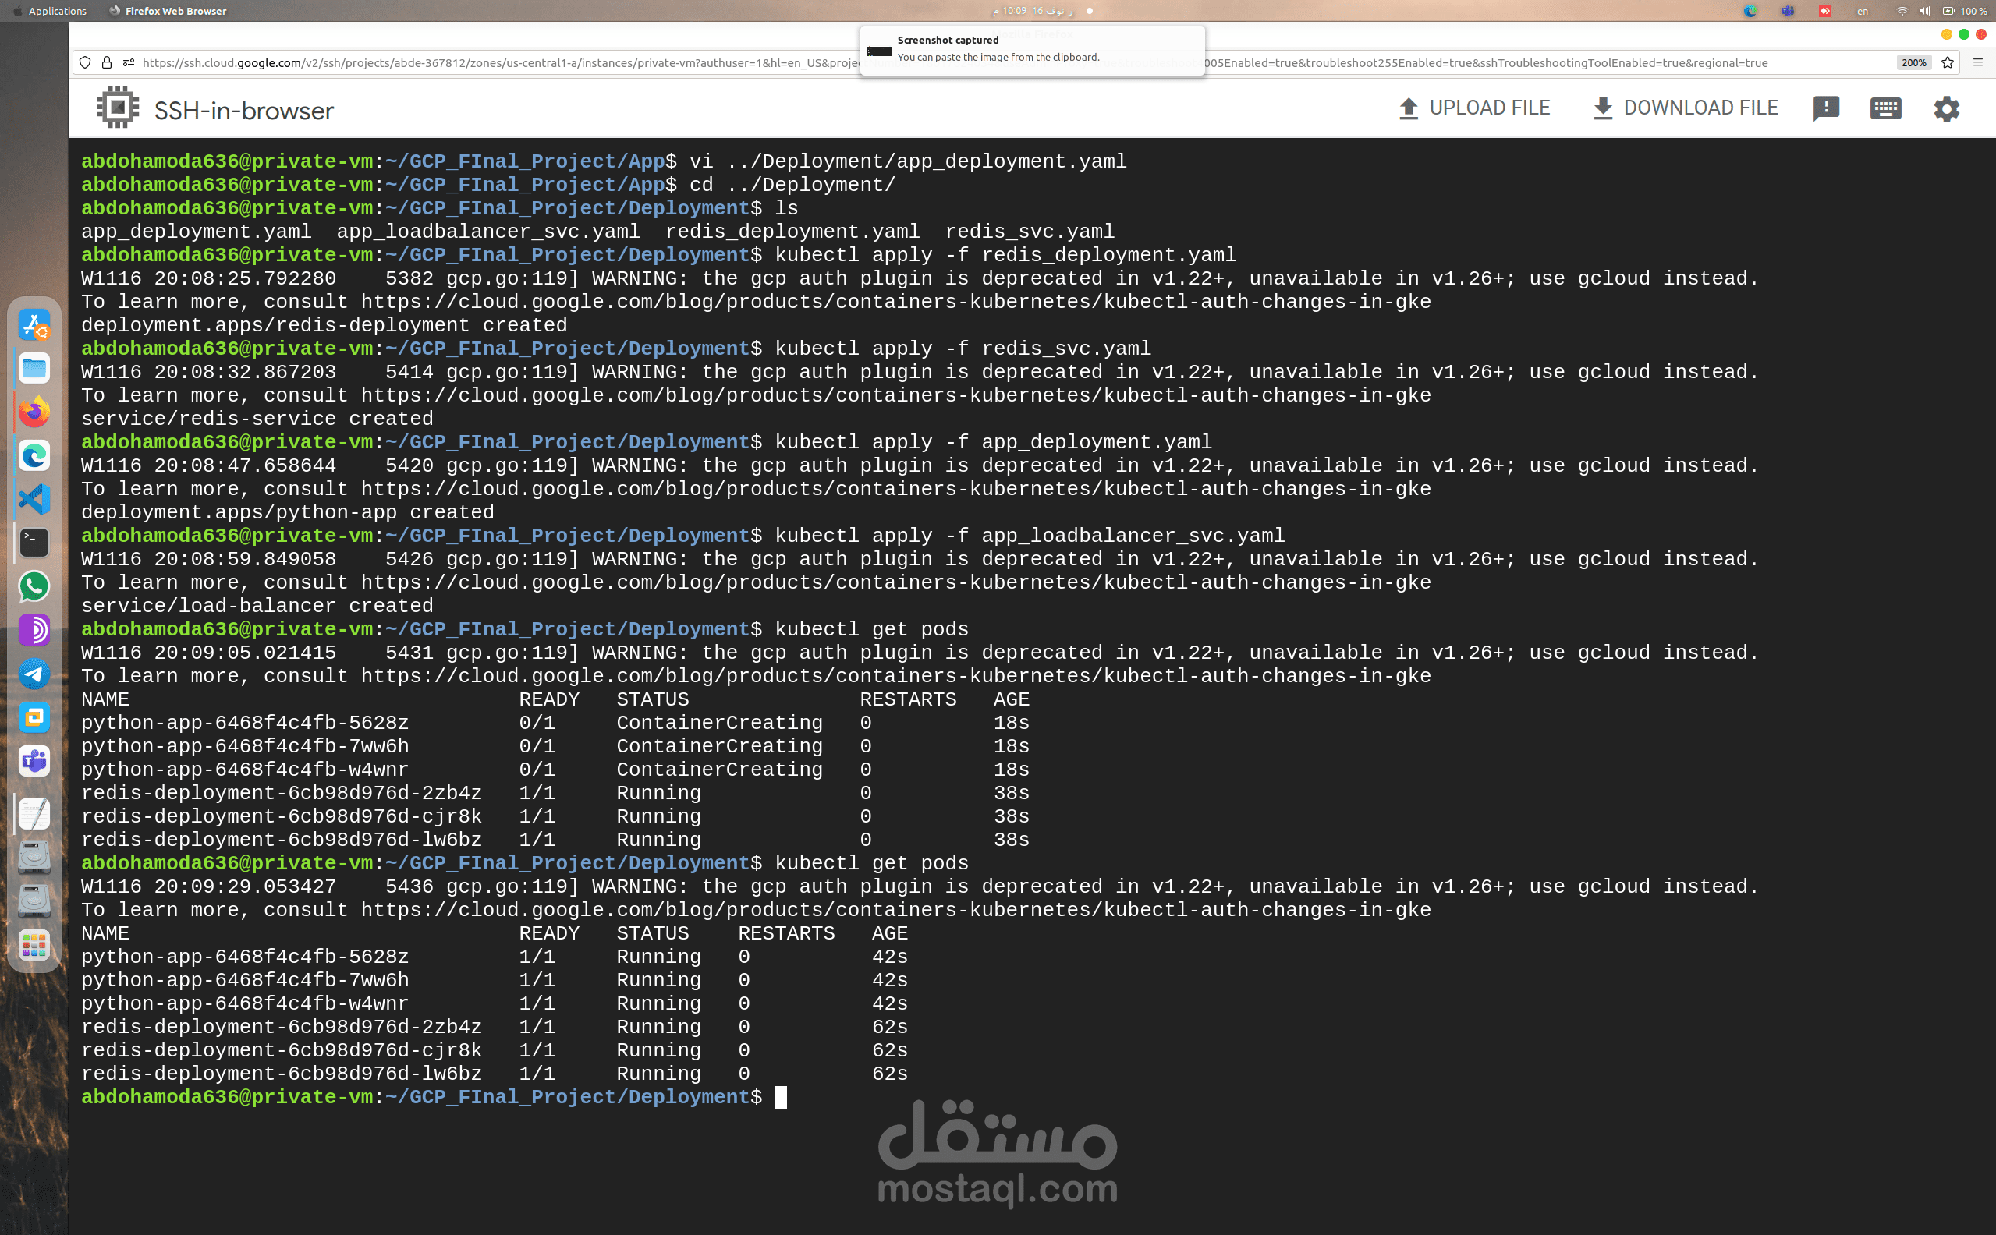Open the send feedback icon
The image size is (1996, 1235).
1825,108
